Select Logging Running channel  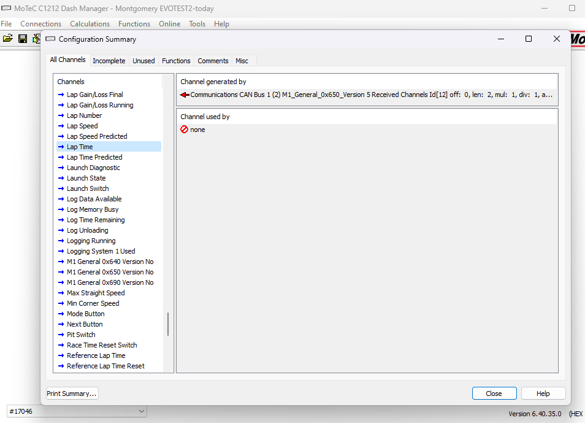pyautogui.click(x=109, y=241)
